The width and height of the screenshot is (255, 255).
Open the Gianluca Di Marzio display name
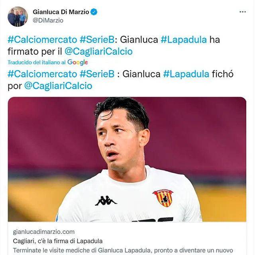click(61, 12)
